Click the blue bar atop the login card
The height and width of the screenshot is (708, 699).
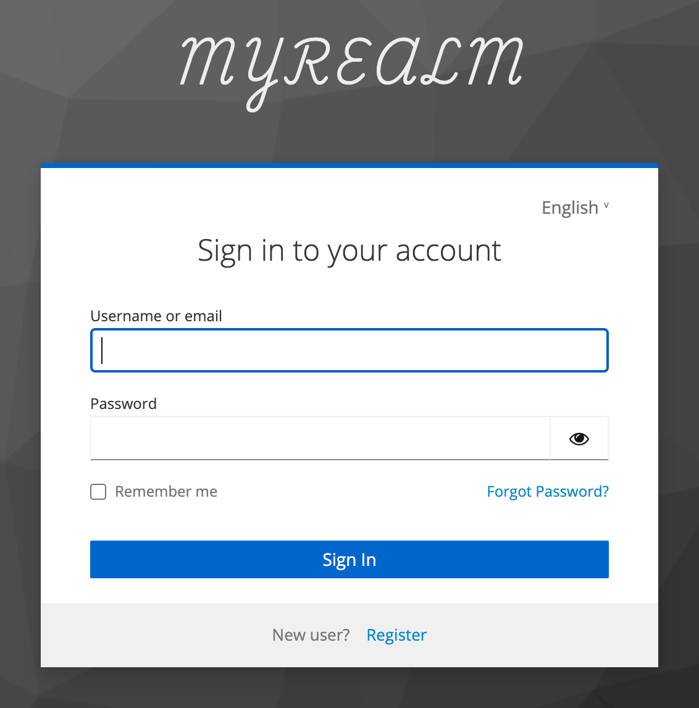349,166
